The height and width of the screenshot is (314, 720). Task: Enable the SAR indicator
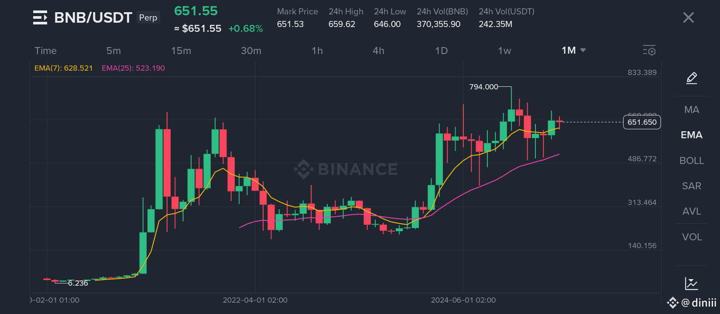coord(692,186)
